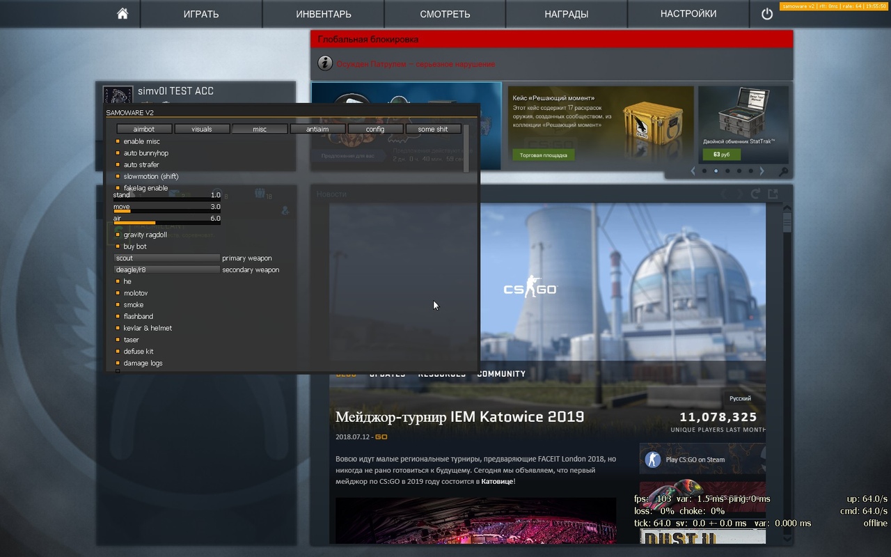Click the key icon in store panel
The width and height of the screenshot is (891, 557).
[x=783, y=171]
